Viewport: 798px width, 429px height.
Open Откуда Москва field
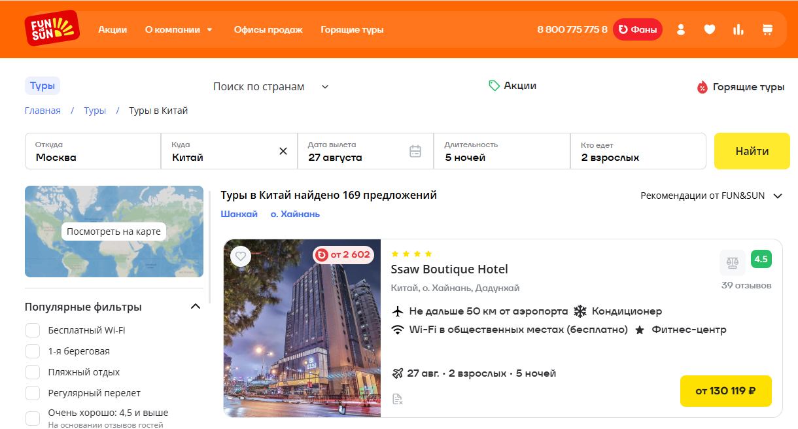93,151
